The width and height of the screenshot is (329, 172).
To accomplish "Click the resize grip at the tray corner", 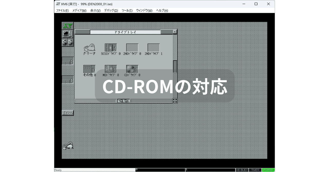I will (x=175, y=101).
